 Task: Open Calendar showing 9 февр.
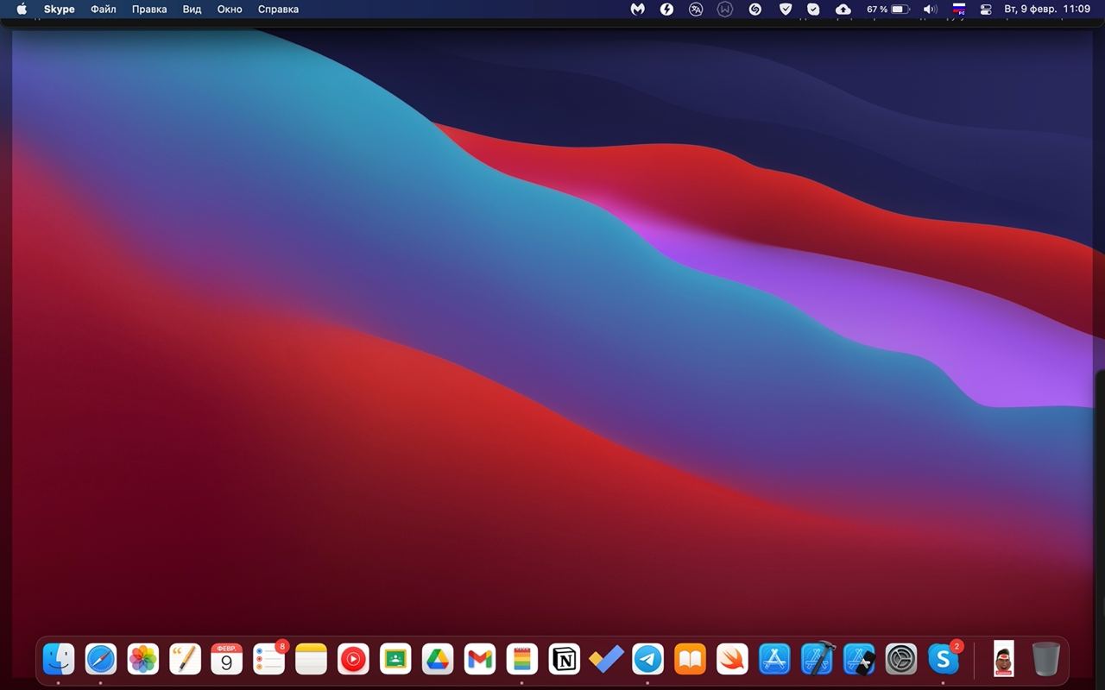click(227, 660)
